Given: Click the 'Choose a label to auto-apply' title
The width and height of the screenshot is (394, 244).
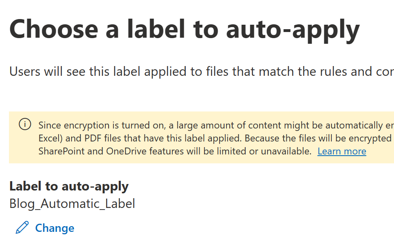Looking at the screenshot, I should [x=185, y=30].
